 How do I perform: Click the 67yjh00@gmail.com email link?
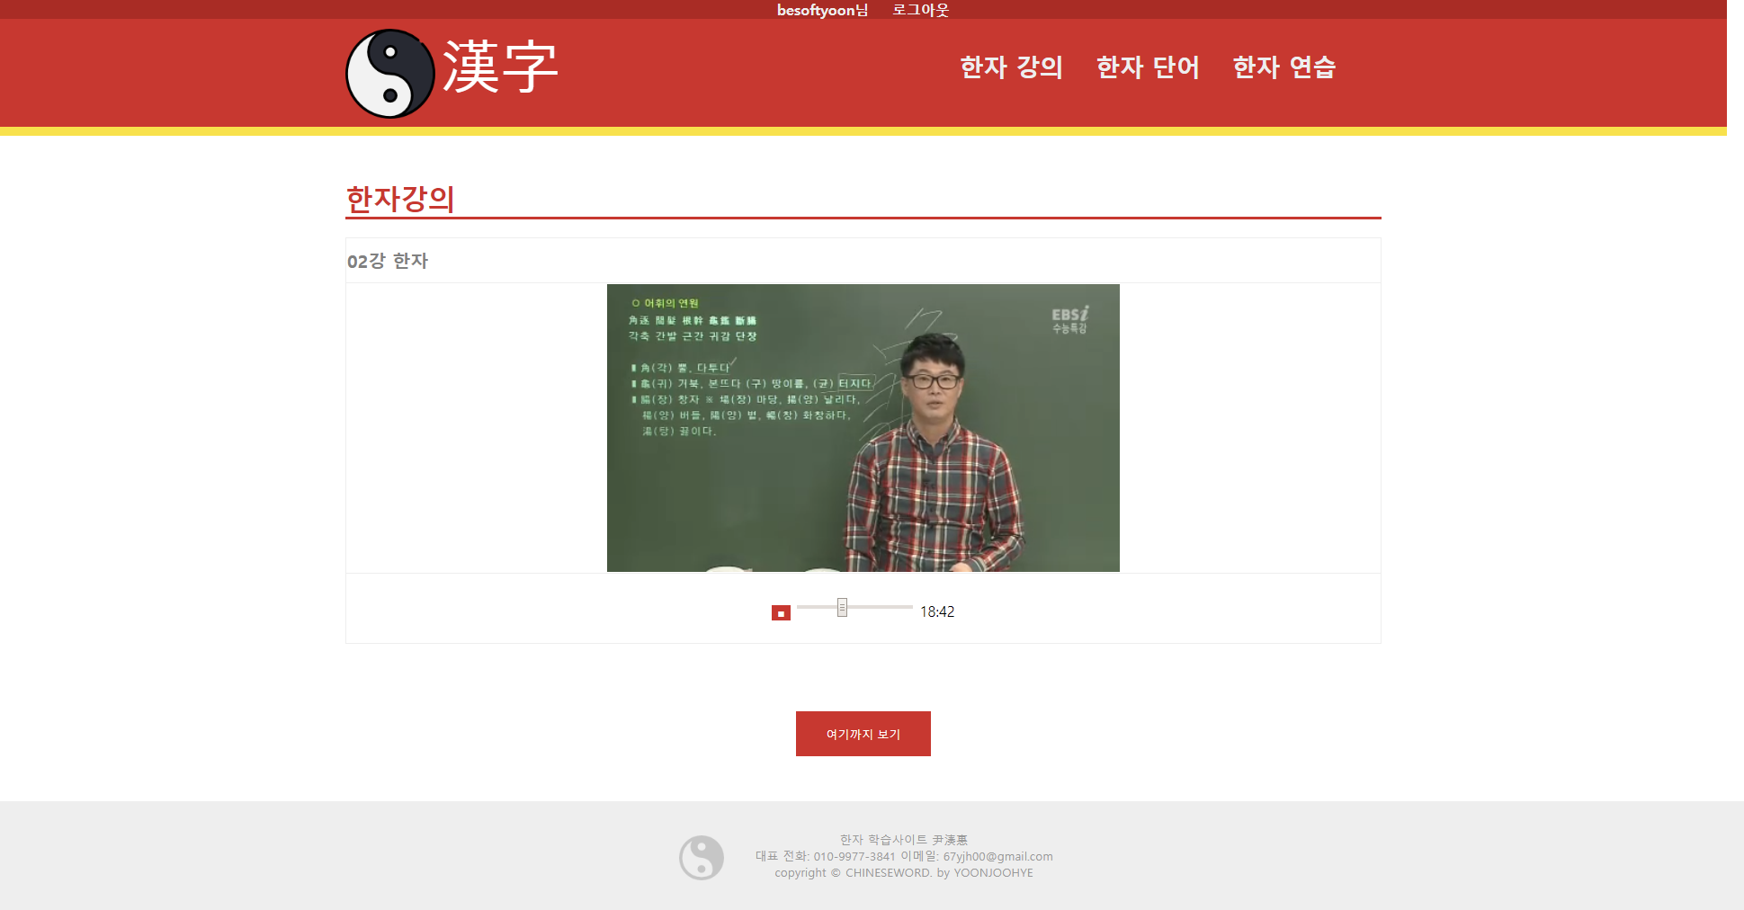coord(997,856)
